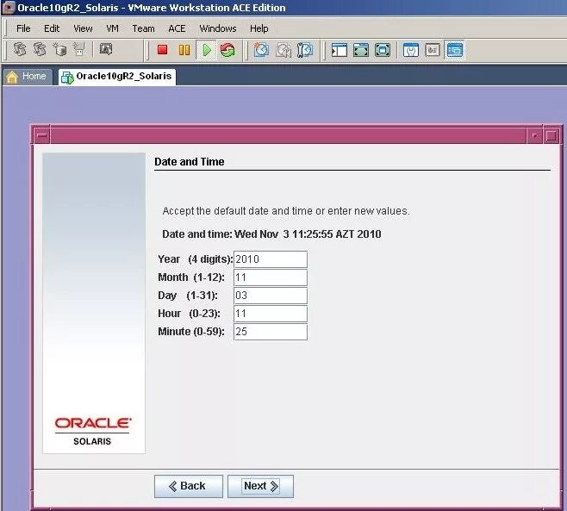The width and height of the screenshot is (567, 511).
Task: Switch to Quick Switch mode icon
Action: [361, 50]
